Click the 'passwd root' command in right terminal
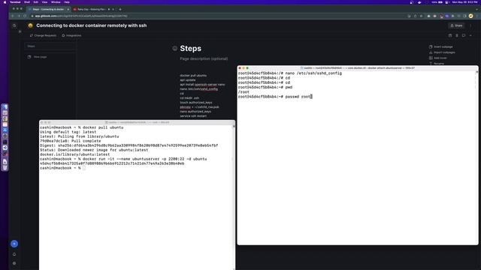Screen dimensions: 481x270 coord(298,97)
